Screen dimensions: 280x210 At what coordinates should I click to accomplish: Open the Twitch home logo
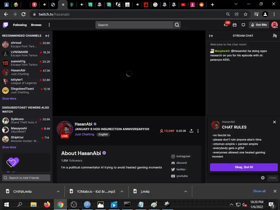(x=5, y=25)
